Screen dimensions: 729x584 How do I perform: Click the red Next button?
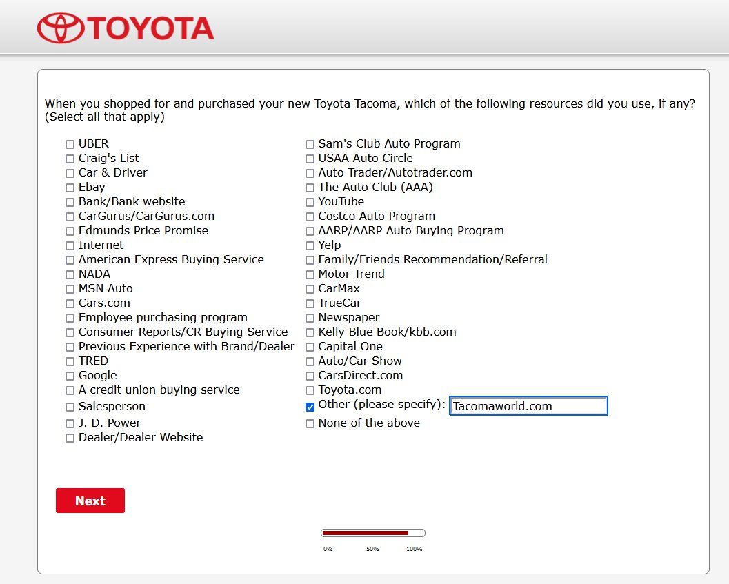tap(90, 501)
